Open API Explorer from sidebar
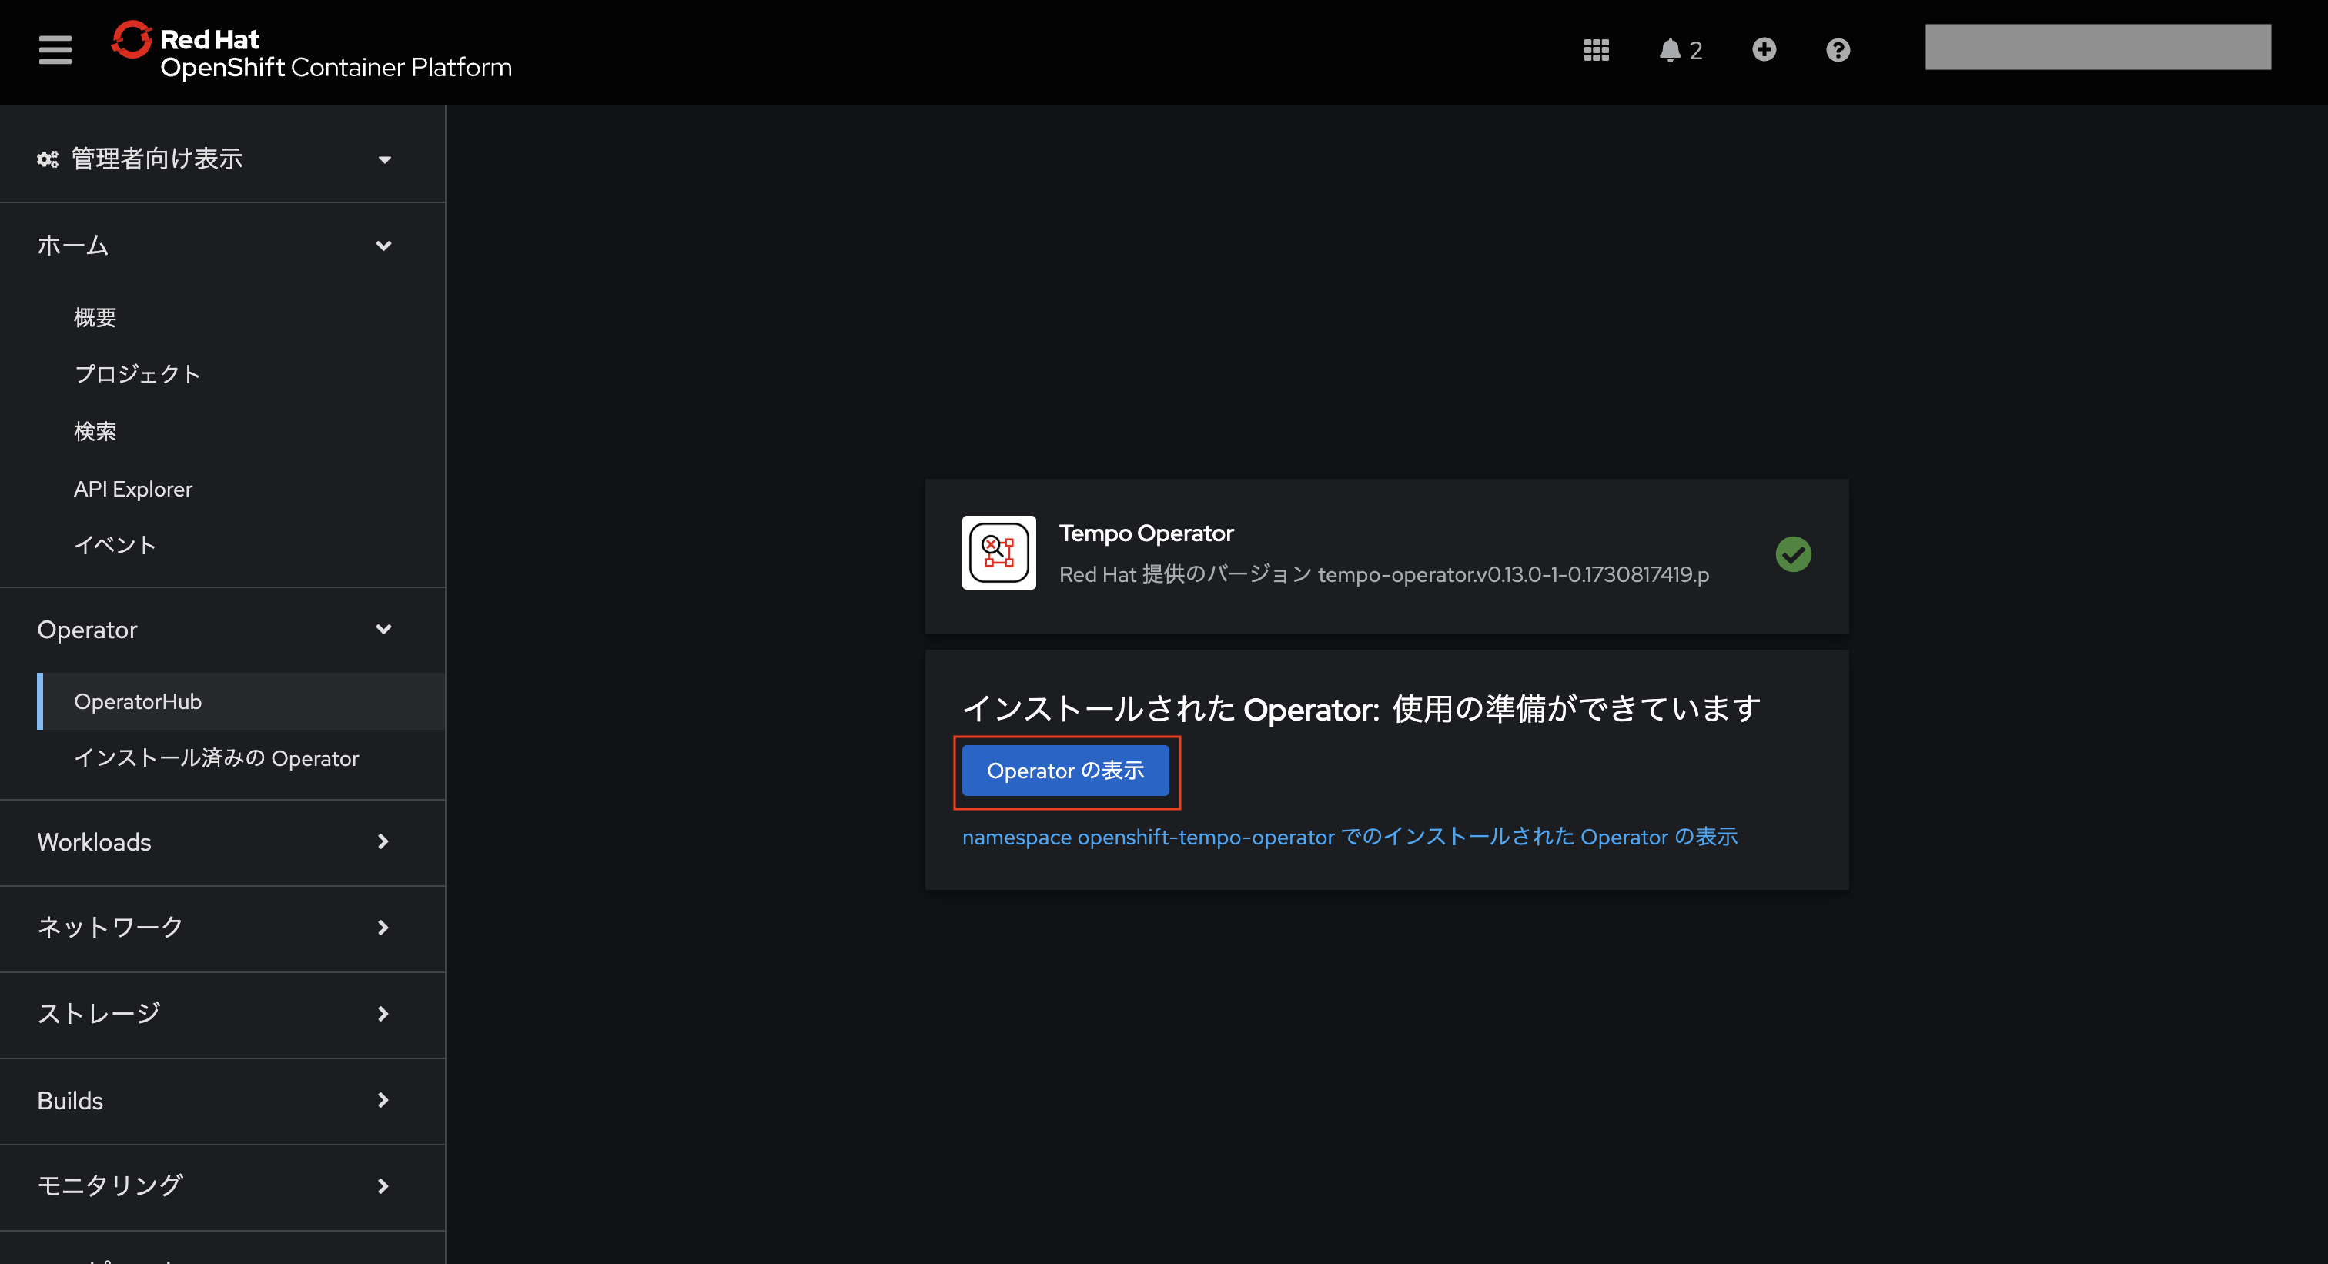 tap(132, 488)
